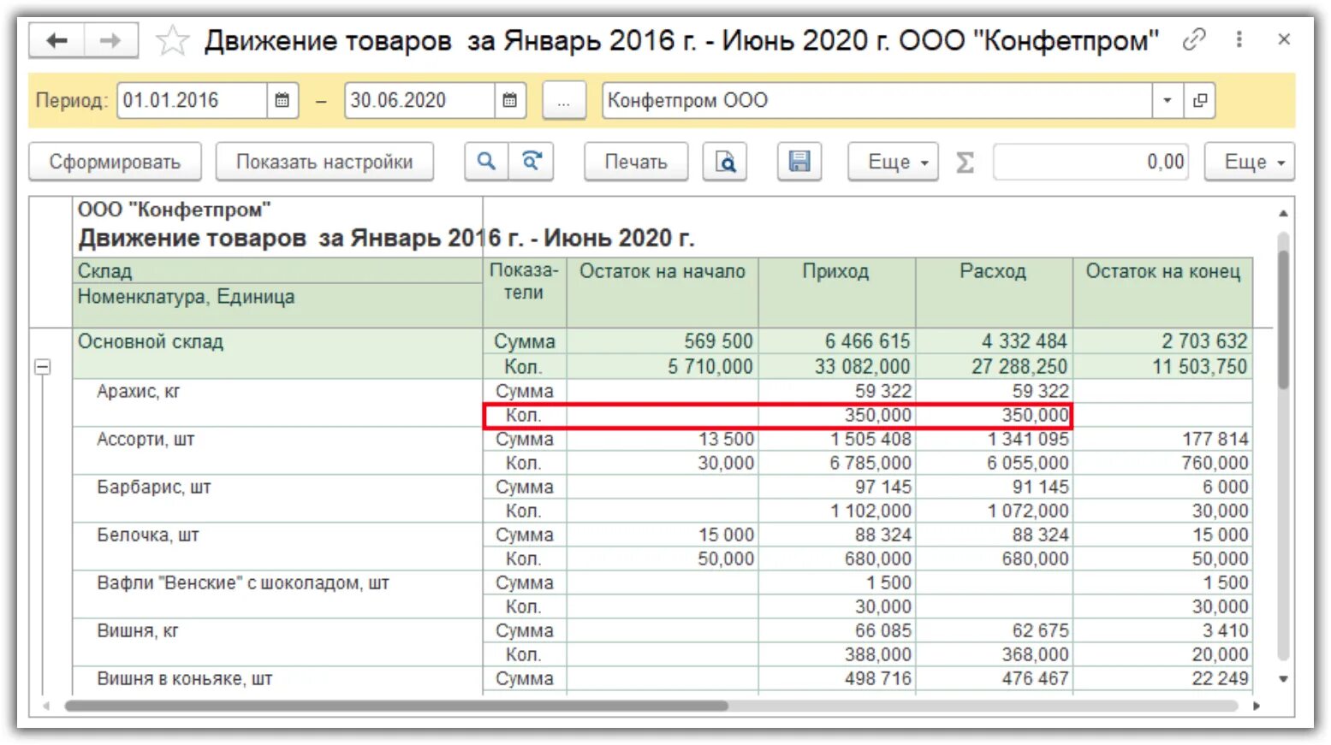Click opening balance cell 569 500
The width and height of the screenshot is (1331, 745).
[663, 341]
